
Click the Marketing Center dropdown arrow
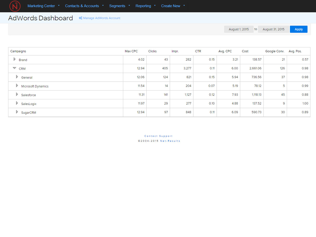59,5
